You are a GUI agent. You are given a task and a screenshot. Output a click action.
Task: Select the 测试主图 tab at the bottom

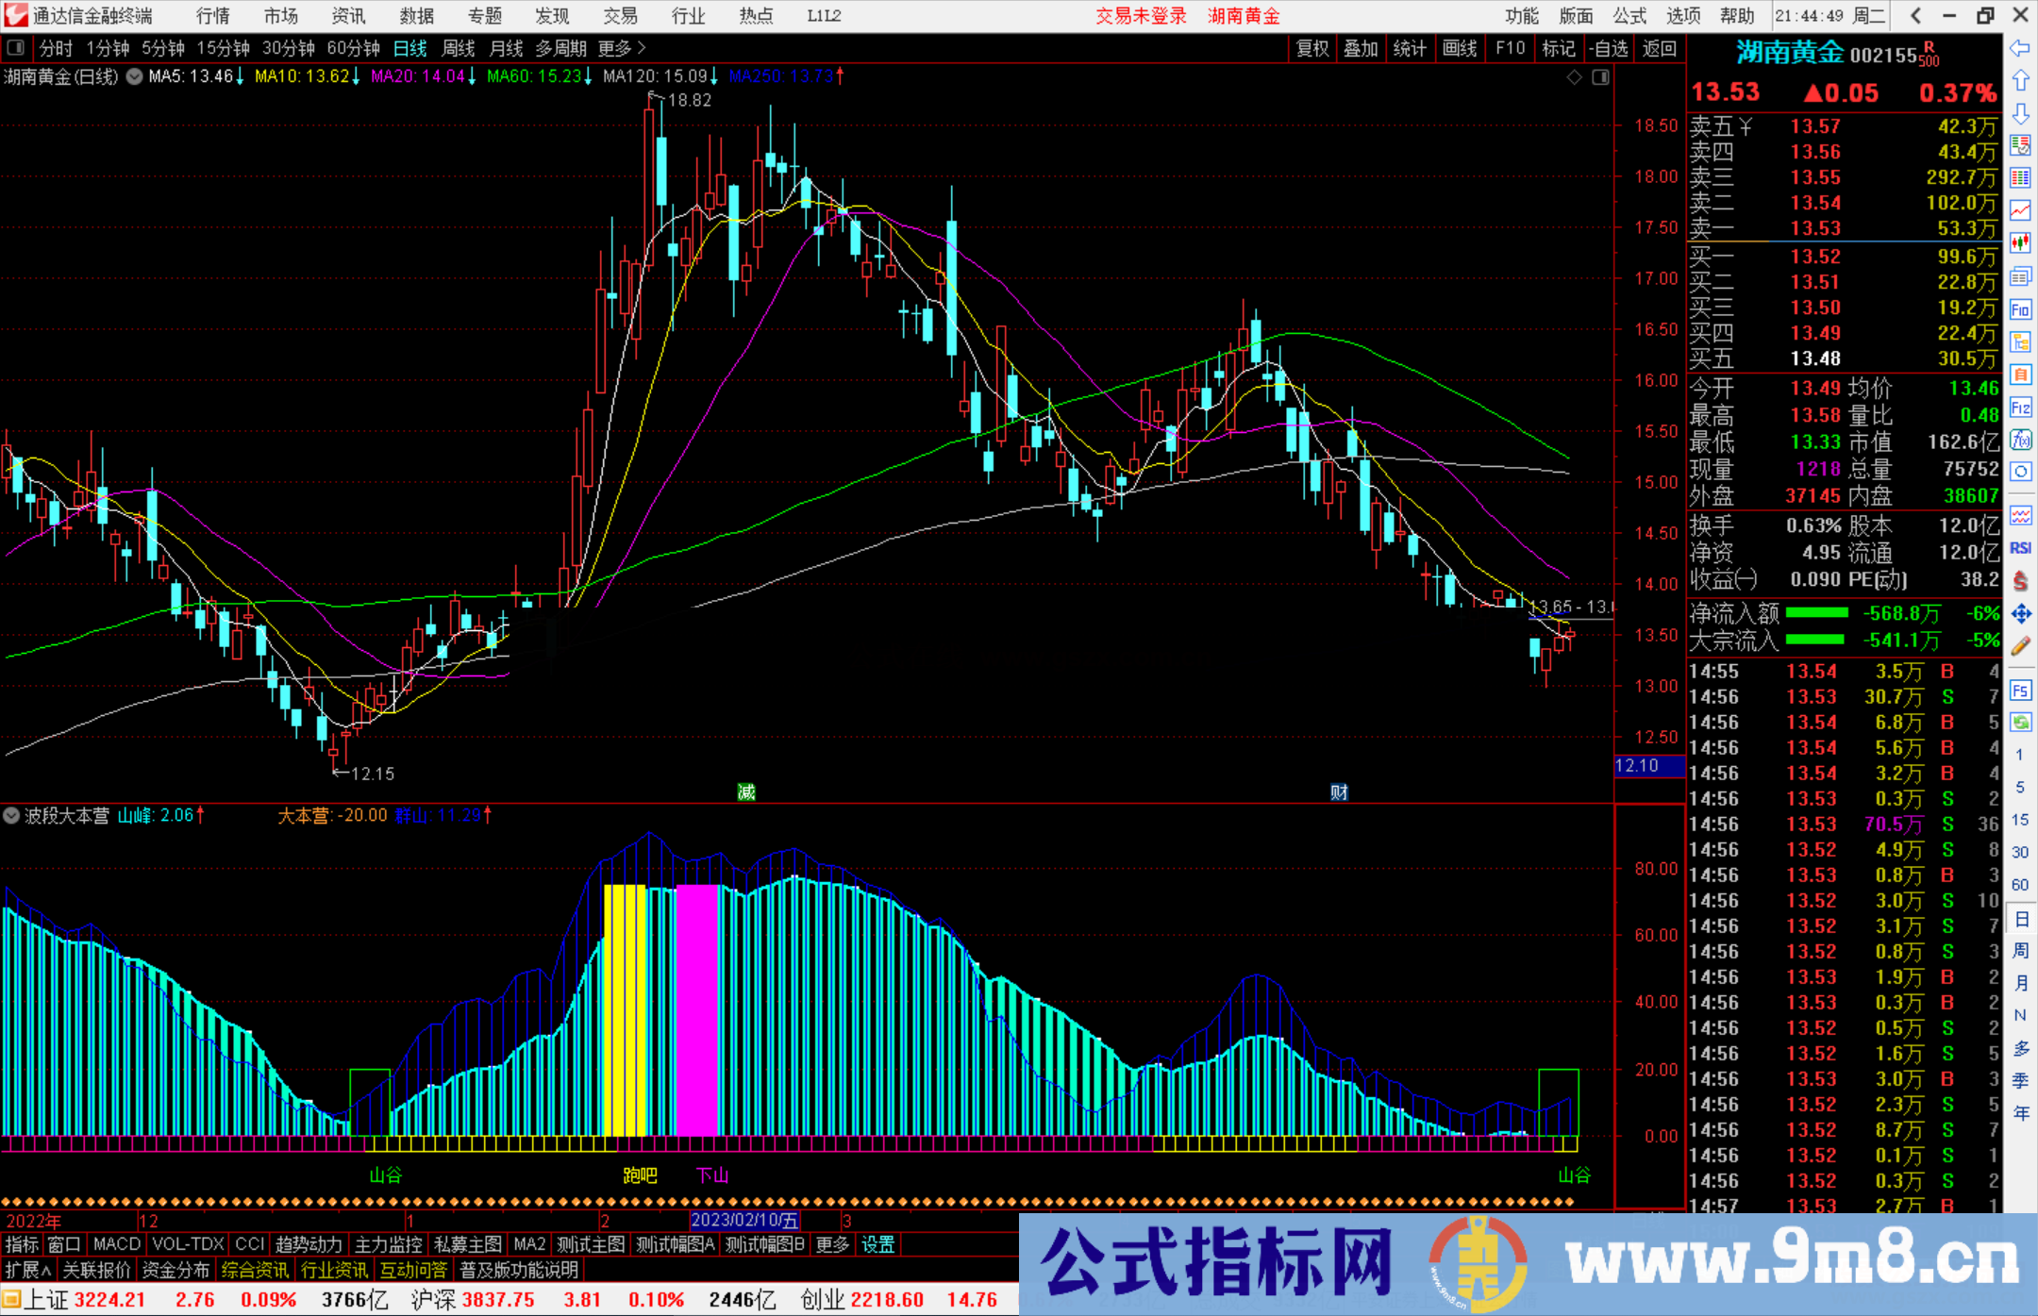click(x=590, y=1244)
